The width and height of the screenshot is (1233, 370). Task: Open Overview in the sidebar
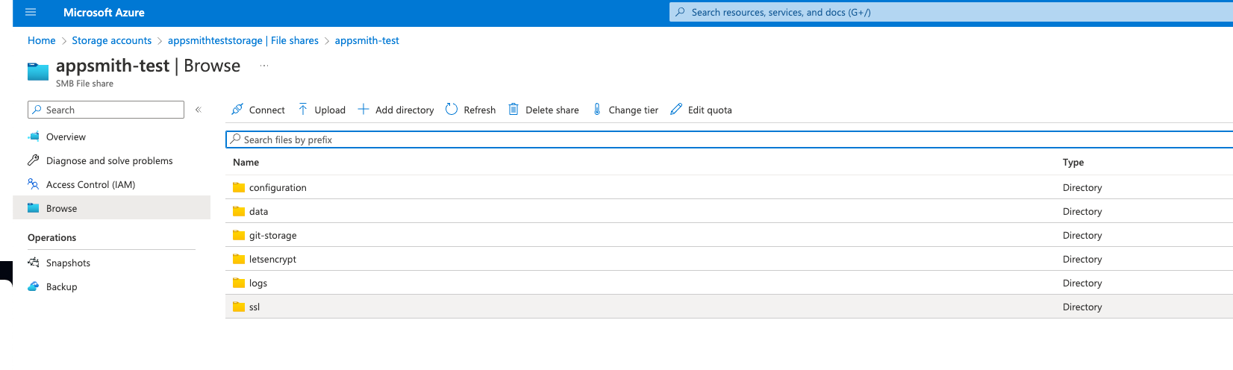[66, 137]
